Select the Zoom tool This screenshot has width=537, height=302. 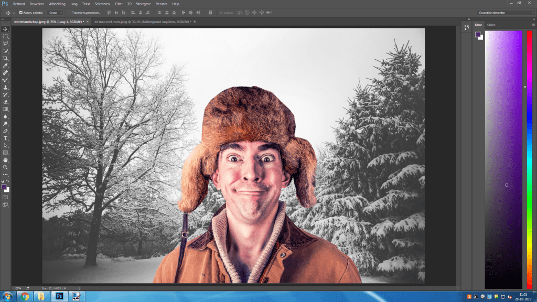coord(5,167)
